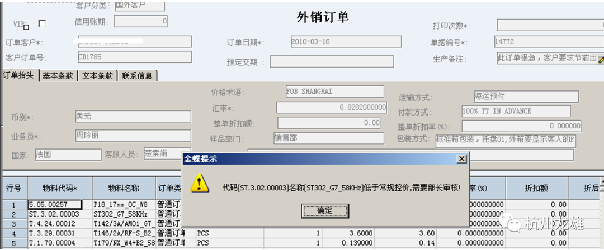Select material code cell T.4.24.00012
The height and width of the screenshot is (250, 604).
pos(60,224)
